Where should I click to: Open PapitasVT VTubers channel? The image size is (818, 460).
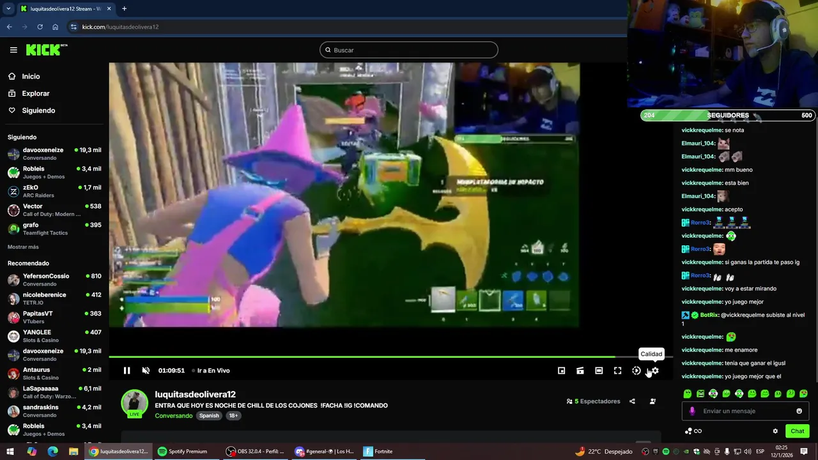(54, 318)
